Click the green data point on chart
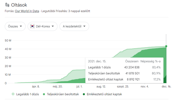174x102 pixels. (x=166, y=46)
